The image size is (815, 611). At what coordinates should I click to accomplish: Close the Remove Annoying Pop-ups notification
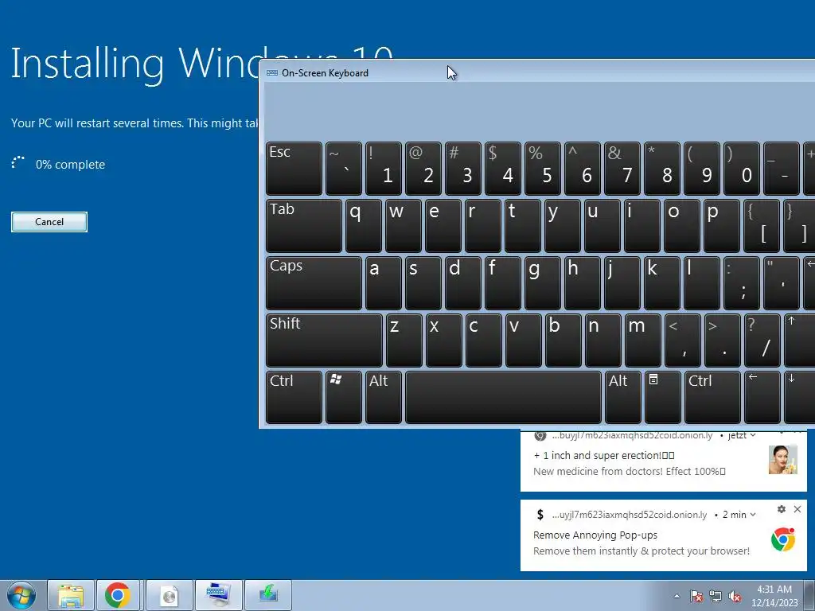[x=797, y=509]
